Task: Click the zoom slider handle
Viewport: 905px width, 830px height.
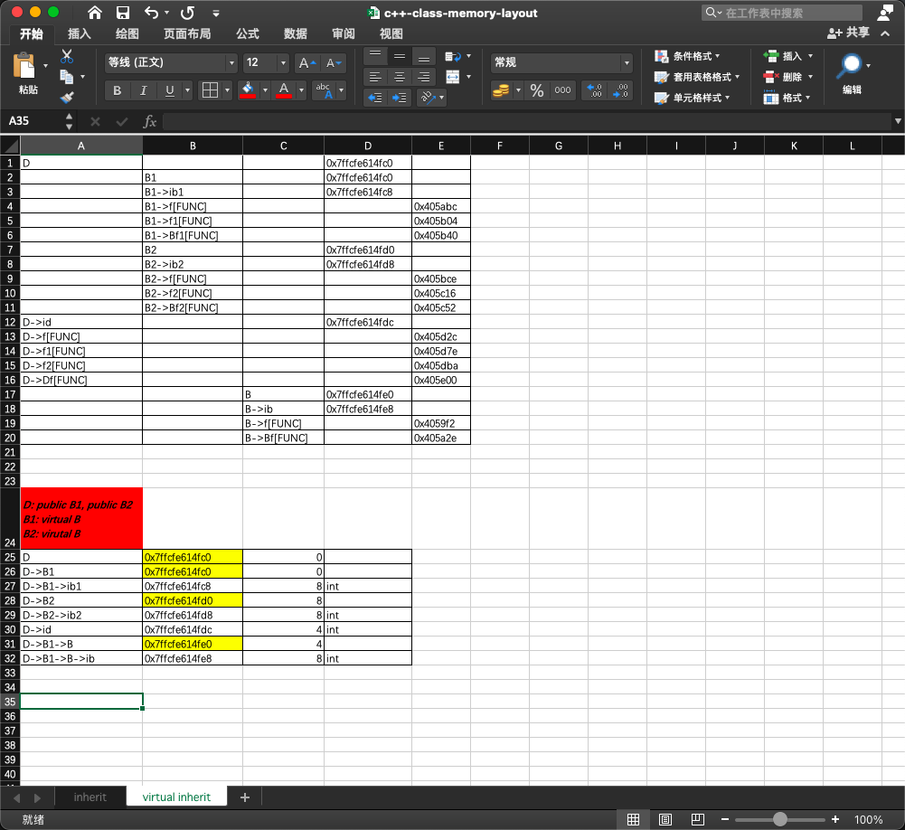Action: [779, 820]
